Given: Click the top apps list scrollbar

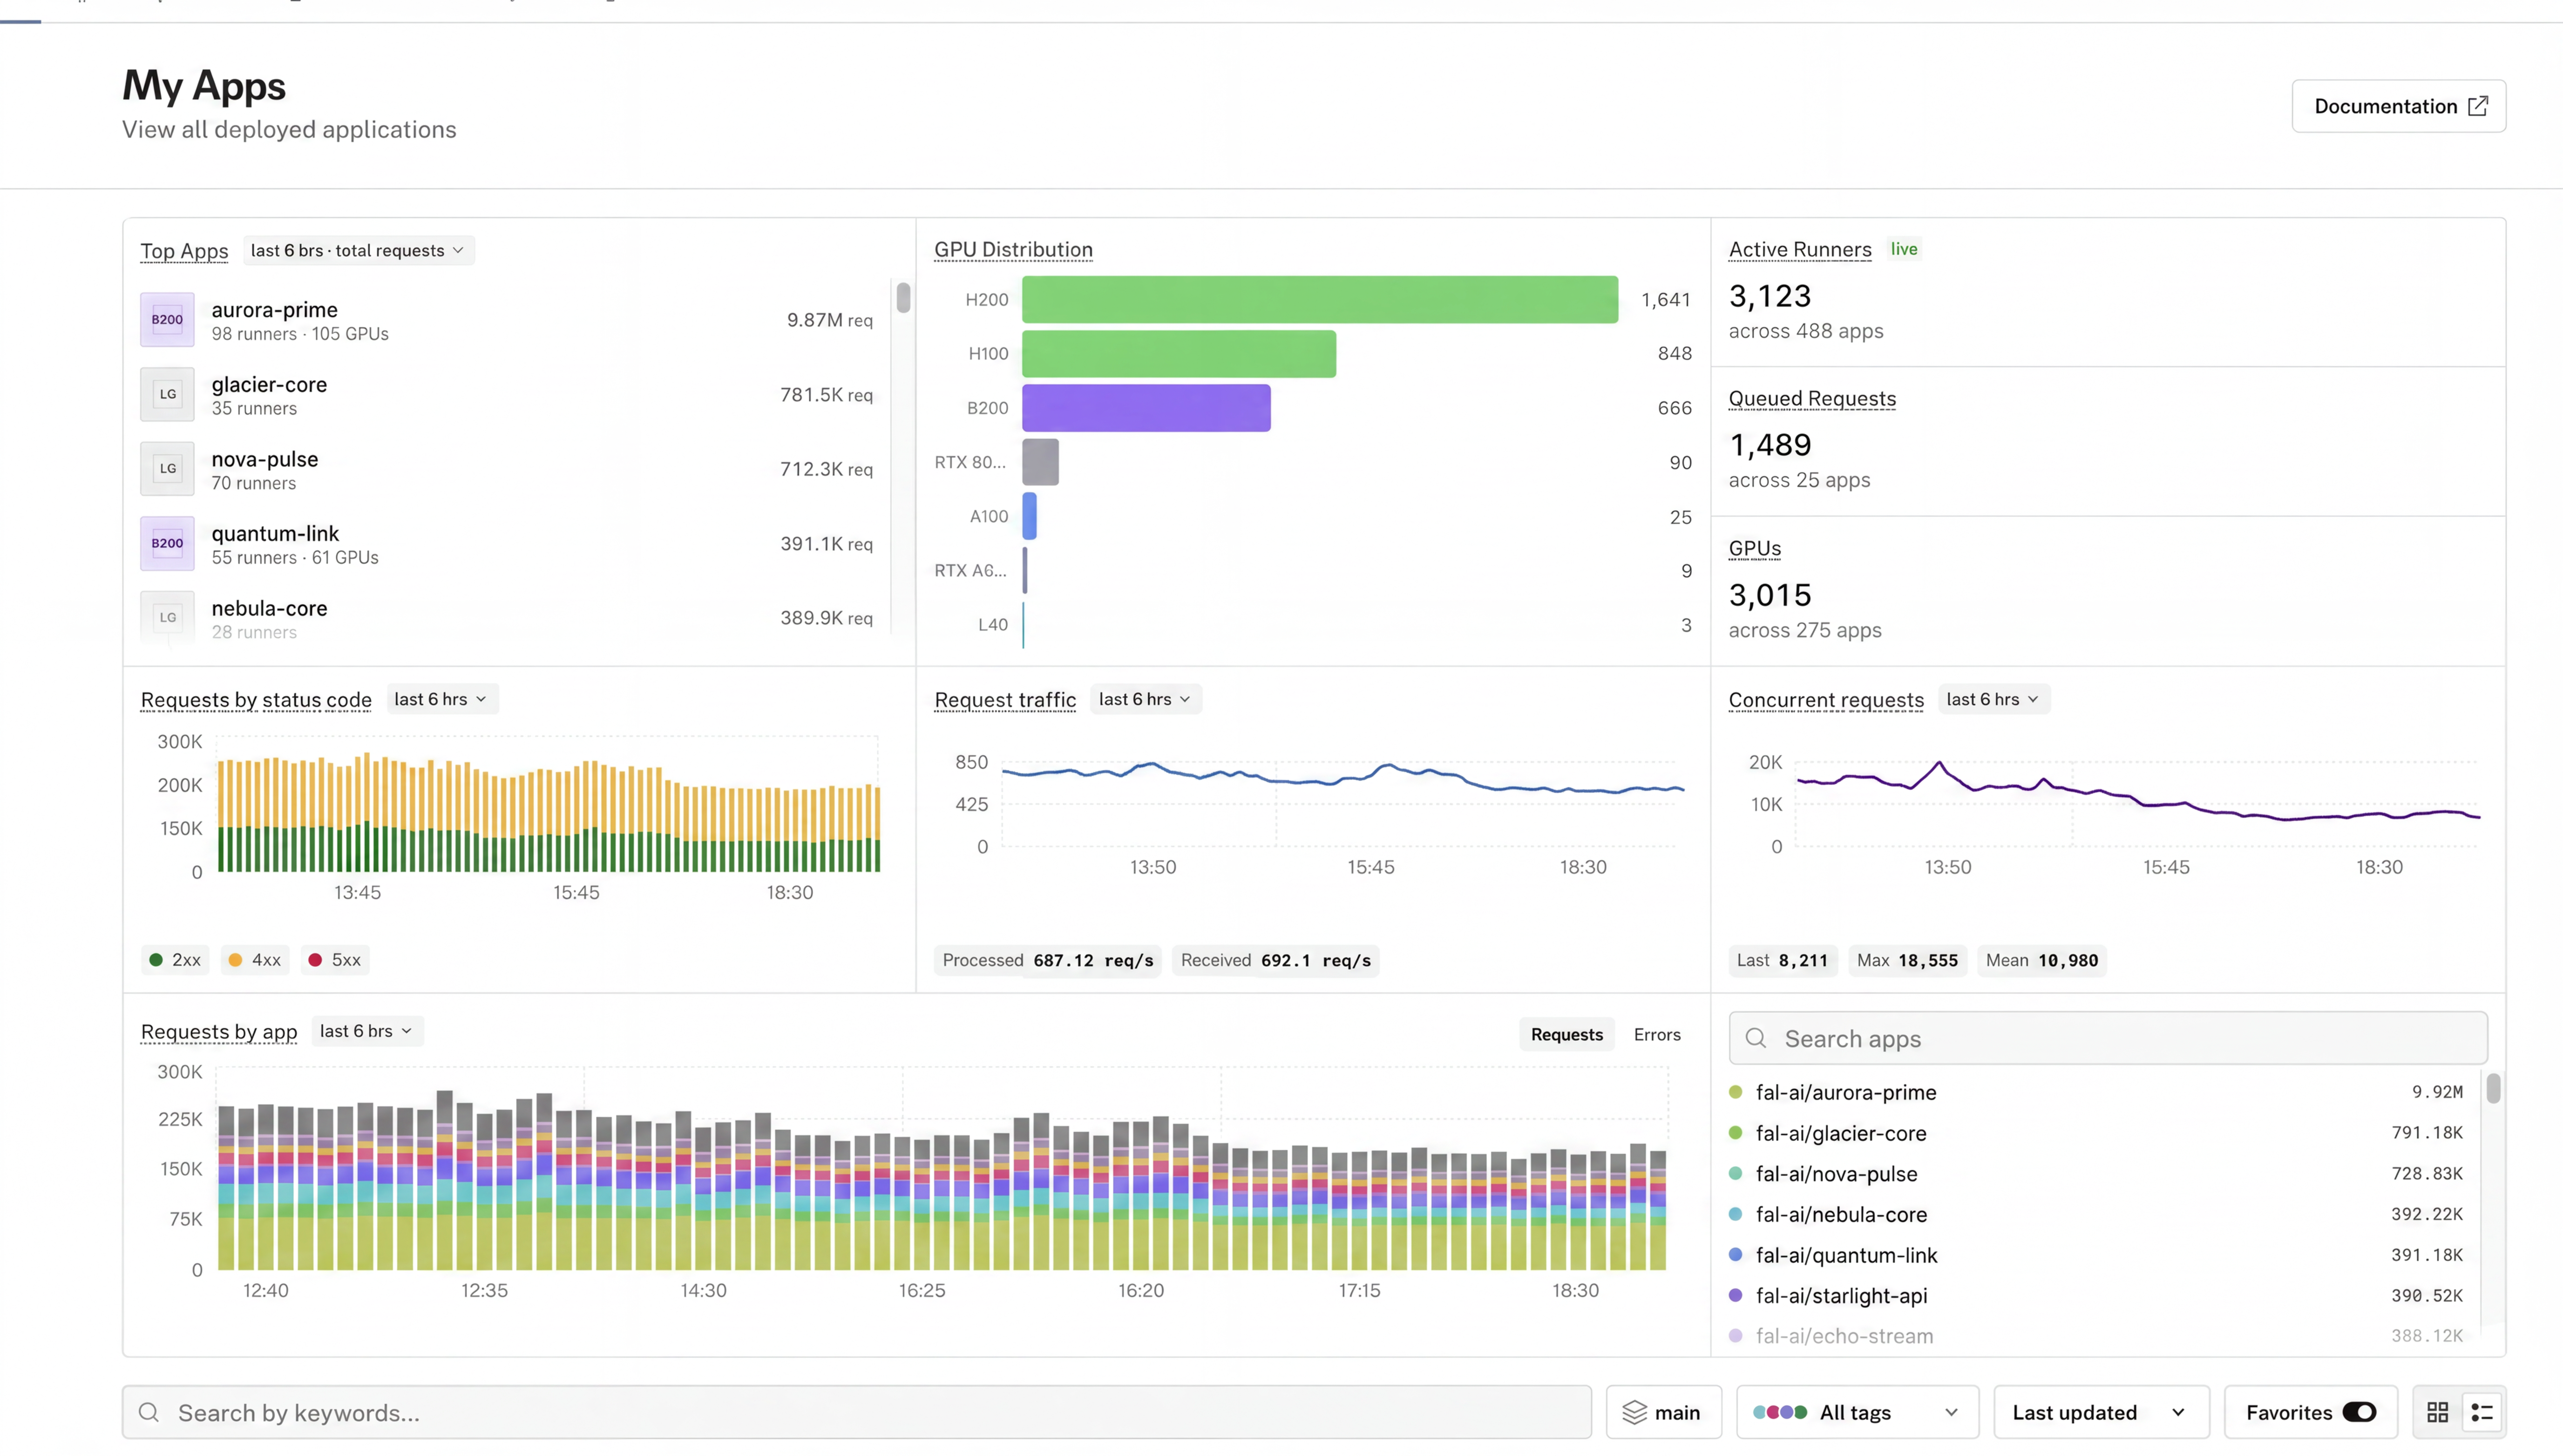Looking at the screenshot, I should point(903,297).
